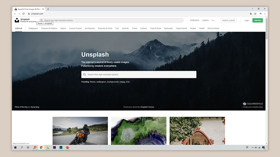Click the translate page icon
The width and height of the screenshot is (280, 157).
(x=251, y=14)
